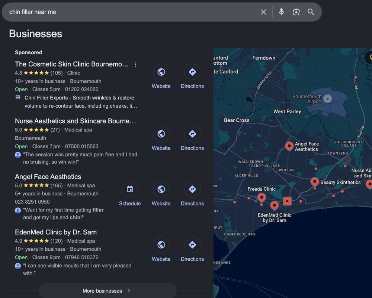This screenshot has height=298, width=372.
Task: Get Directions icon for Nurse Aesthetics and Skincare
Action: click(x=192, y=134)
